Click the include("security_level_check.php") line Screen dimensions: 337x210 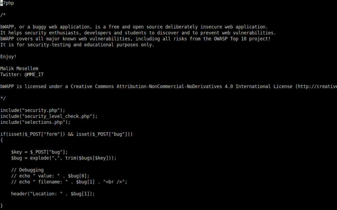(x=49, y=116)
